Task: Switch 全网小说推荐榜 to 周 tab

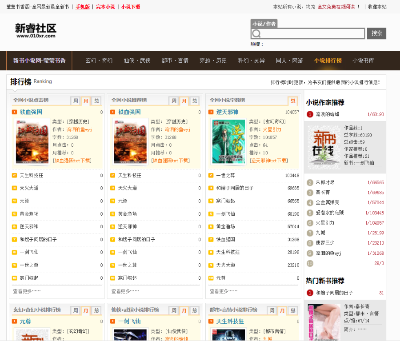Action: click(x=174, y=101)
